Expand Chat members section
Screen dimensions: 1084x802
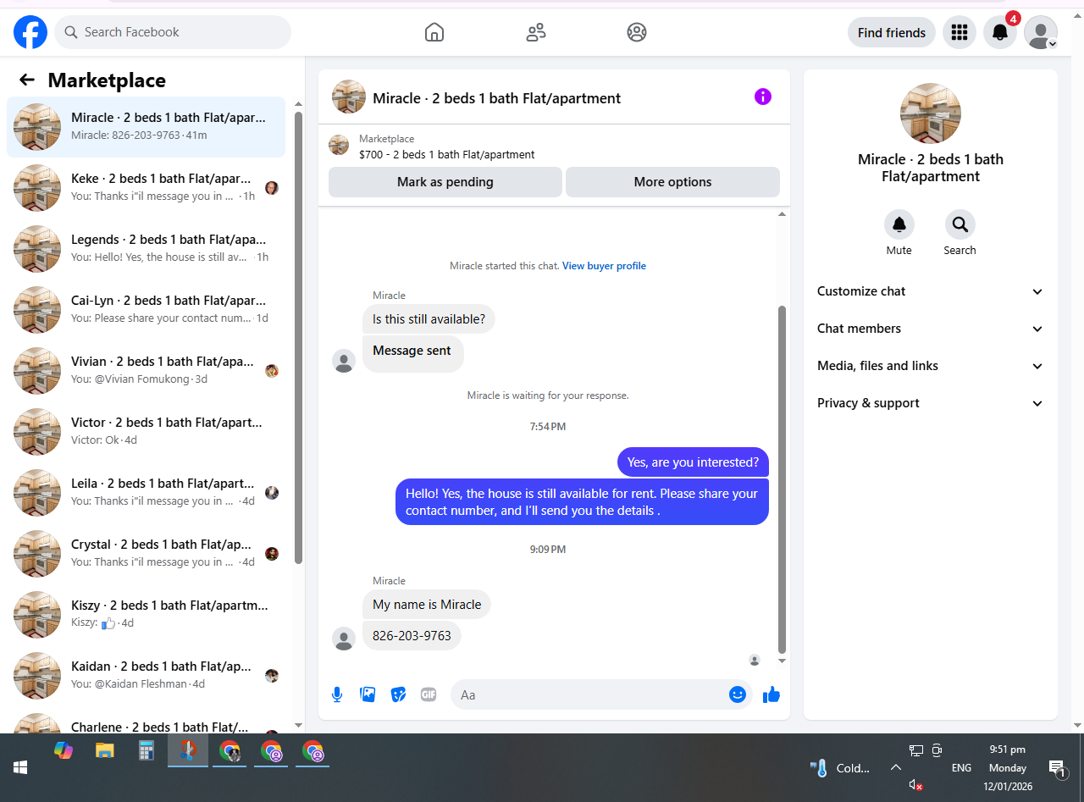coord(931,329)
